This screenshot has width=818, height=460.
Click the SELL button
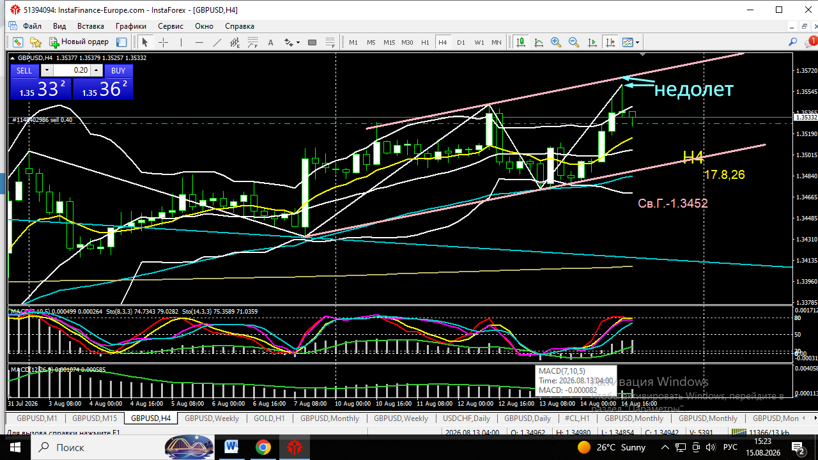(24, 70)
